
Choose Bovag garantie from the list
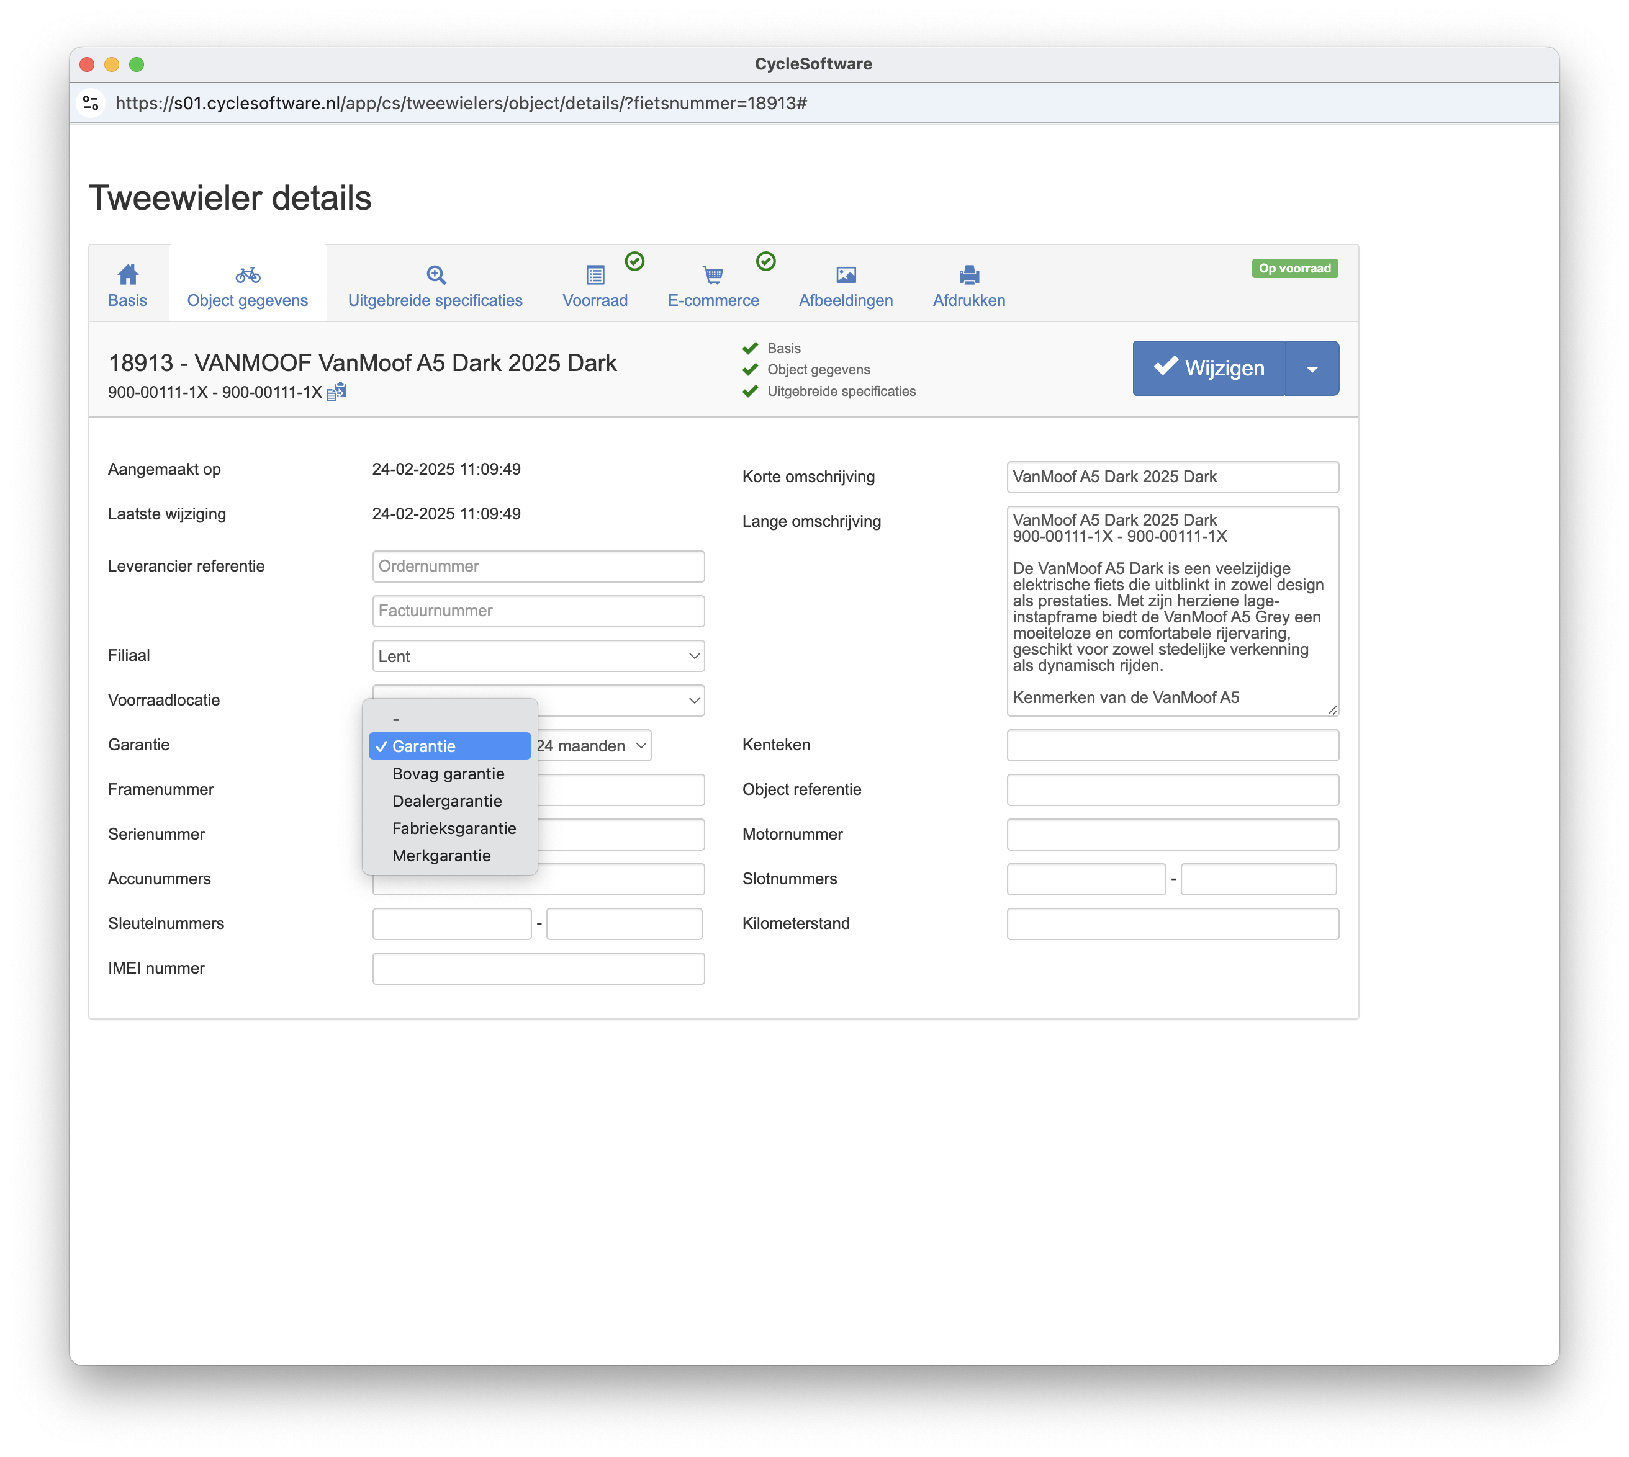(x=449, y=773)
